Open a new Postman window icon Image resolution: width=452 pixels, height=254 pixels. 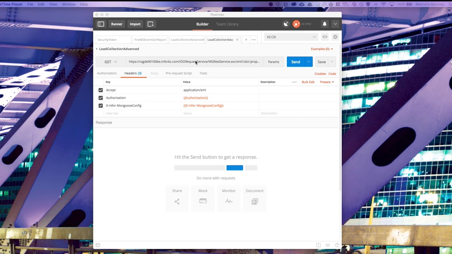coord(151,24)
